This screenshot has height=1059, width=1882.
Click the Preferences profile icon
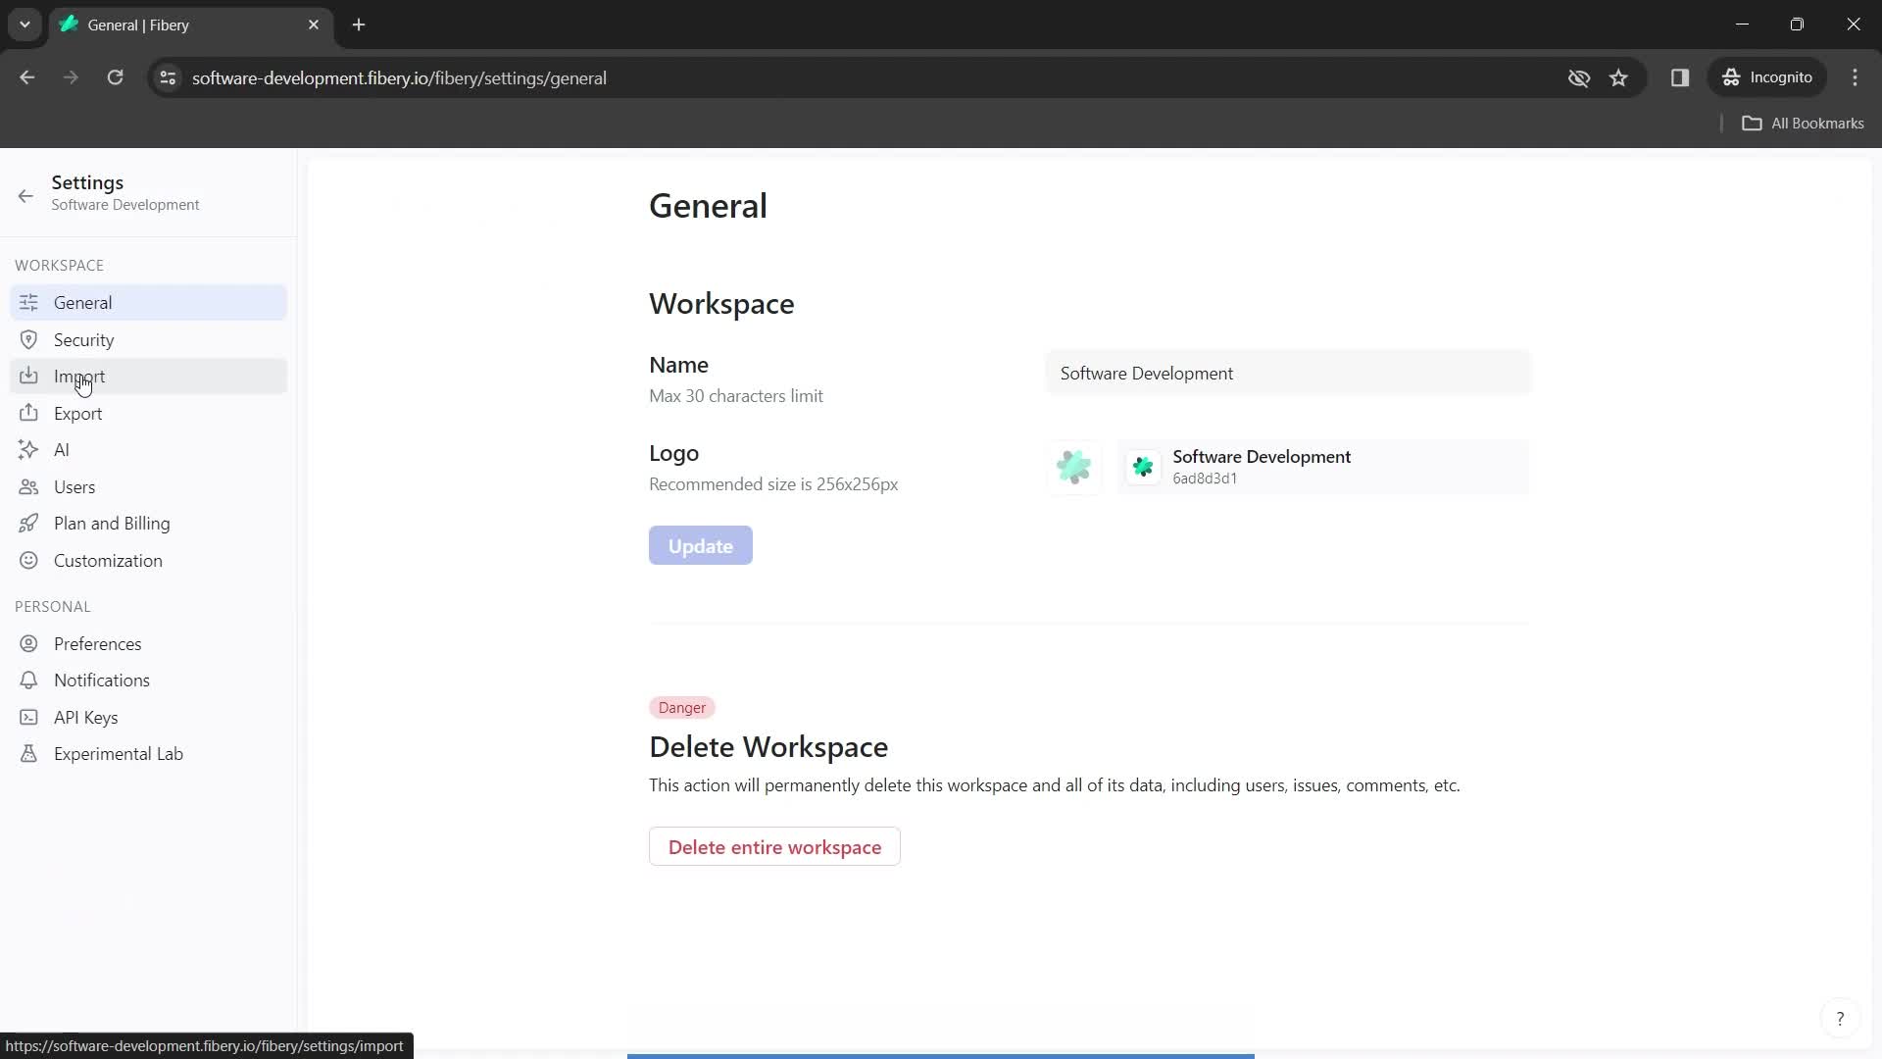(x=28, y=643)
